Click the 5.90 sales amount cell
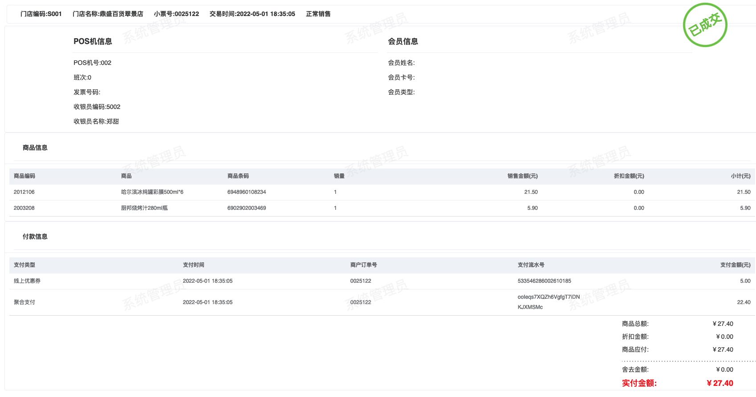The width and height of the screenshot is (756, 397). 532,208
